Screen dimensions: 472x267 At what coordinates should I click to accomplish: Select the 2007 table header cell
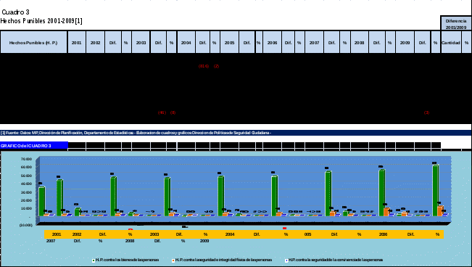(x=314, y=43)
